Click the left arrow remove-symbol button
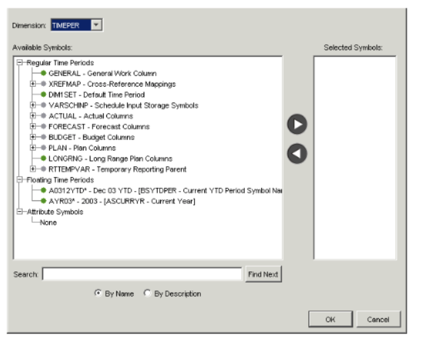Image resolution: width=428 pixels, height=343 pixels. coord(297,153)
